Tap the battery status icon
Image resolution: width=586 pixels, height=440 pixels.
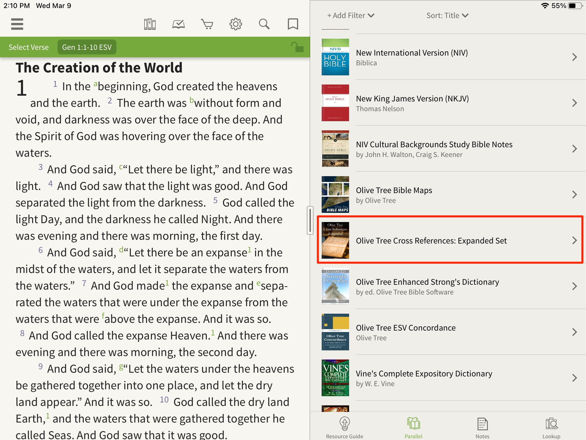tap(575, 6)
